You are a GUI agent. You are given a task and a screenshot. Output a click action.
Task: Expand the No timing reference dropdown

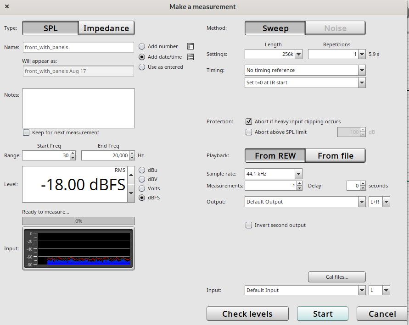pos(362,70)
